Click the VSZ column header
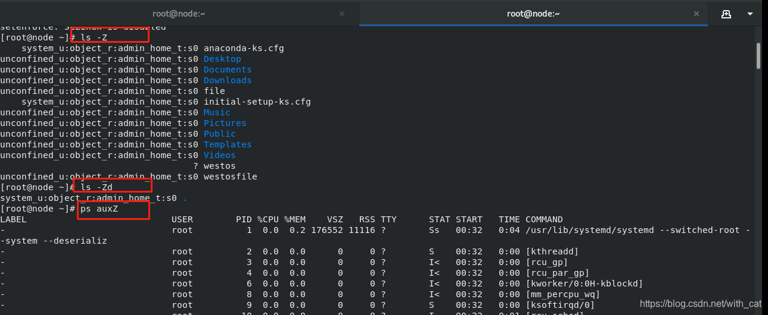768x315 pixels. (x=335, y=219)
